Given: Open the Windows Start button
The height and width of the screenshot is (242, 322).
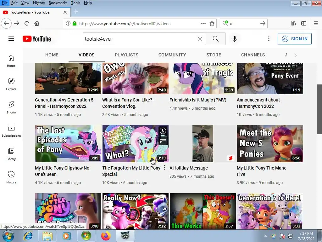Looking at the screenshot, I should pos(8,236).
